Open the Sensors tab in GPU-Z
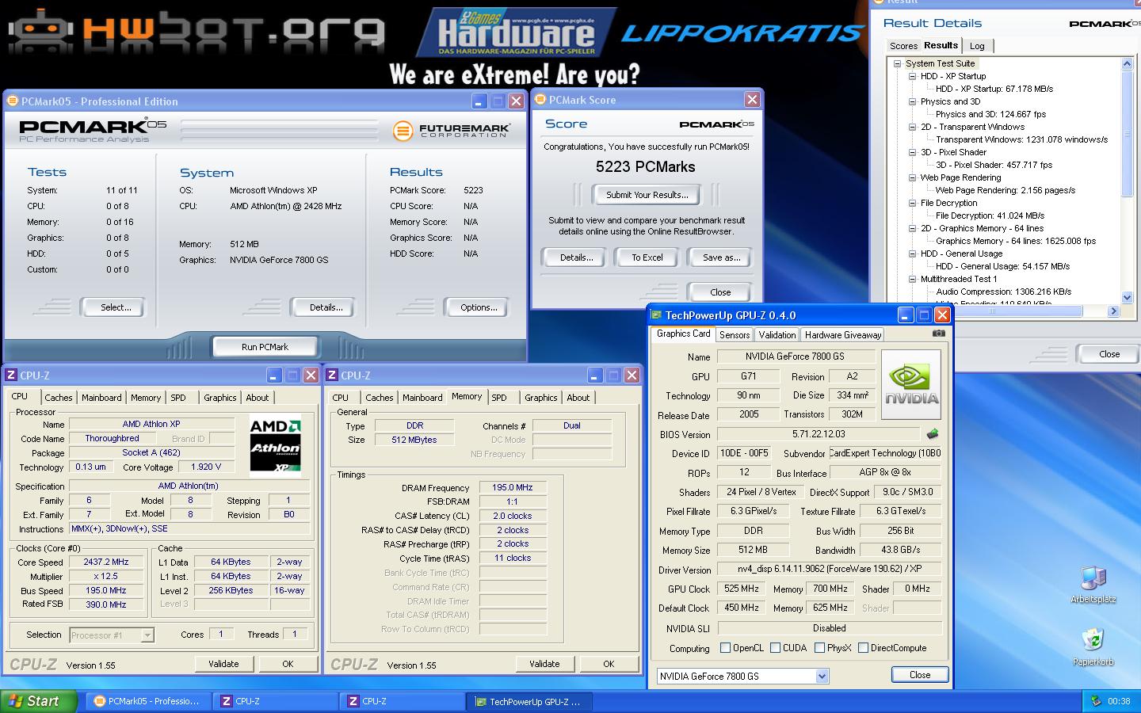 (x=735, y=335)
